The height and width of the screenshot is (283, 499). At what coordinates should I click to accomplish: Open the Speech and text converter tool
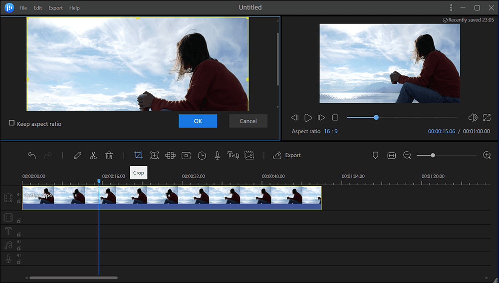click(233, 155)
